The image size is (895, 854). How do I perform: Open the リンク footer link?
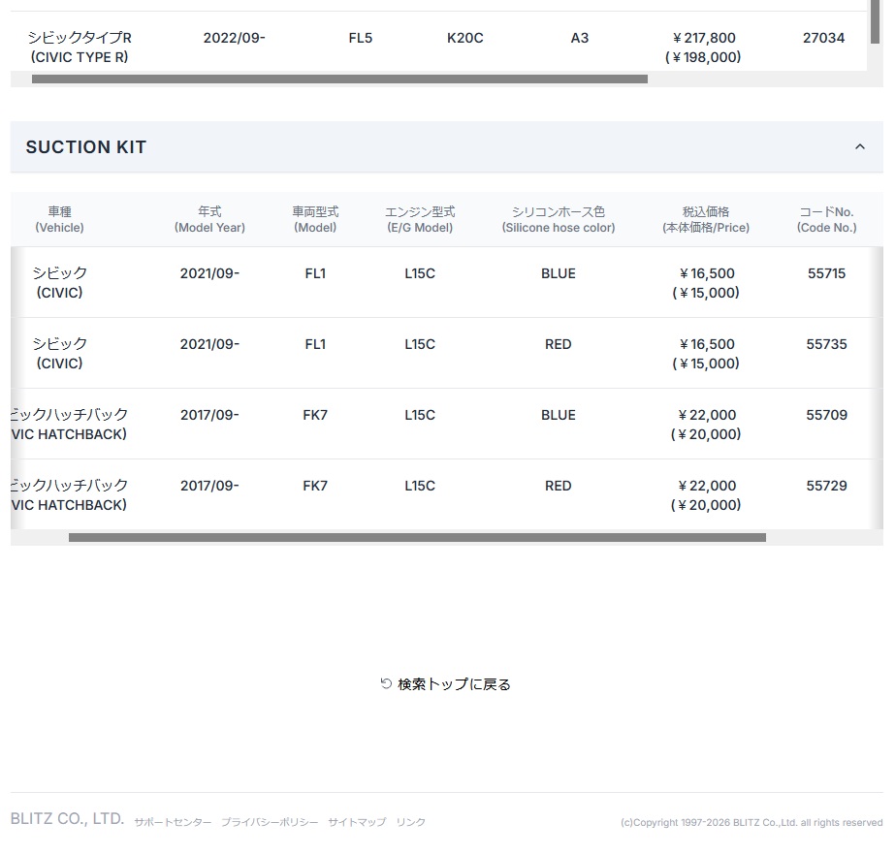pyautogui.click(x=410, y=822)
